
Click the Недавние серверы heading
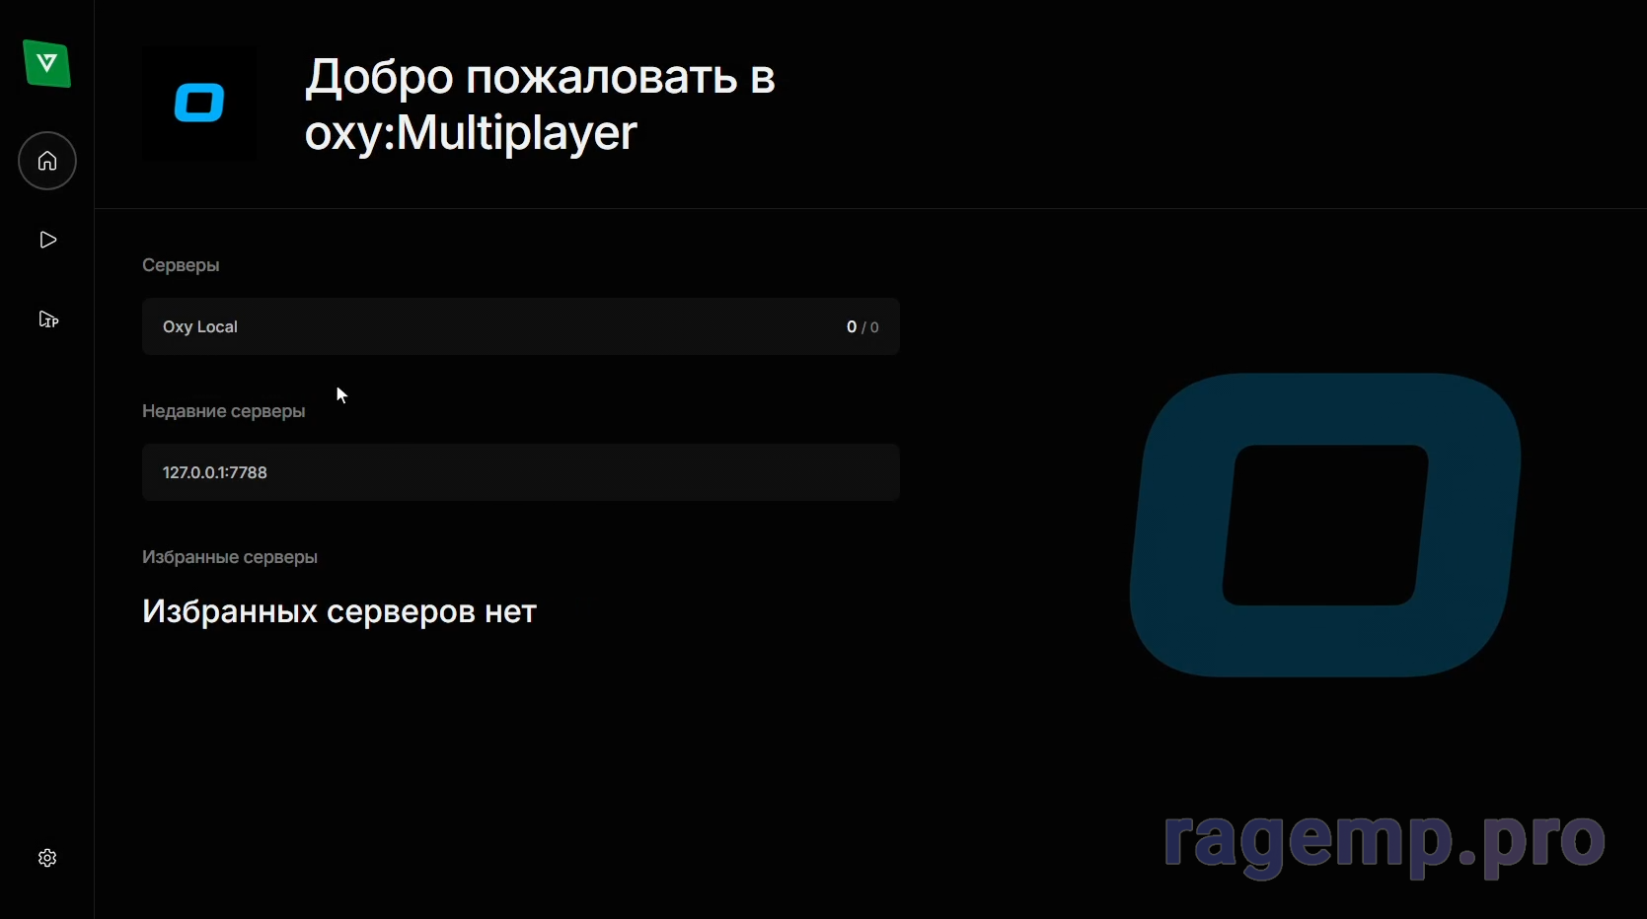coord(224,411)
